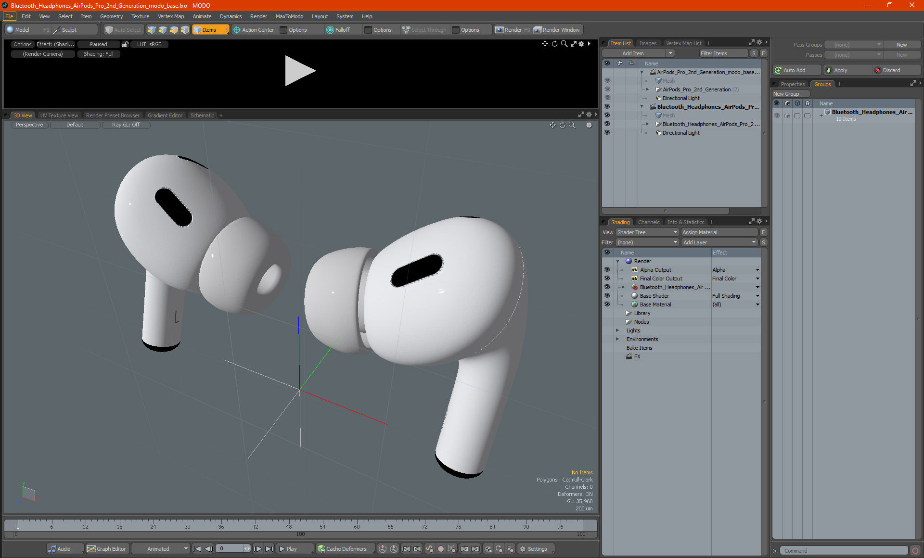Toggle the Options checkbox after Select Through
The width and height of the screenshot is (924, 558).
pyautogui.click(x=456, y=30)
